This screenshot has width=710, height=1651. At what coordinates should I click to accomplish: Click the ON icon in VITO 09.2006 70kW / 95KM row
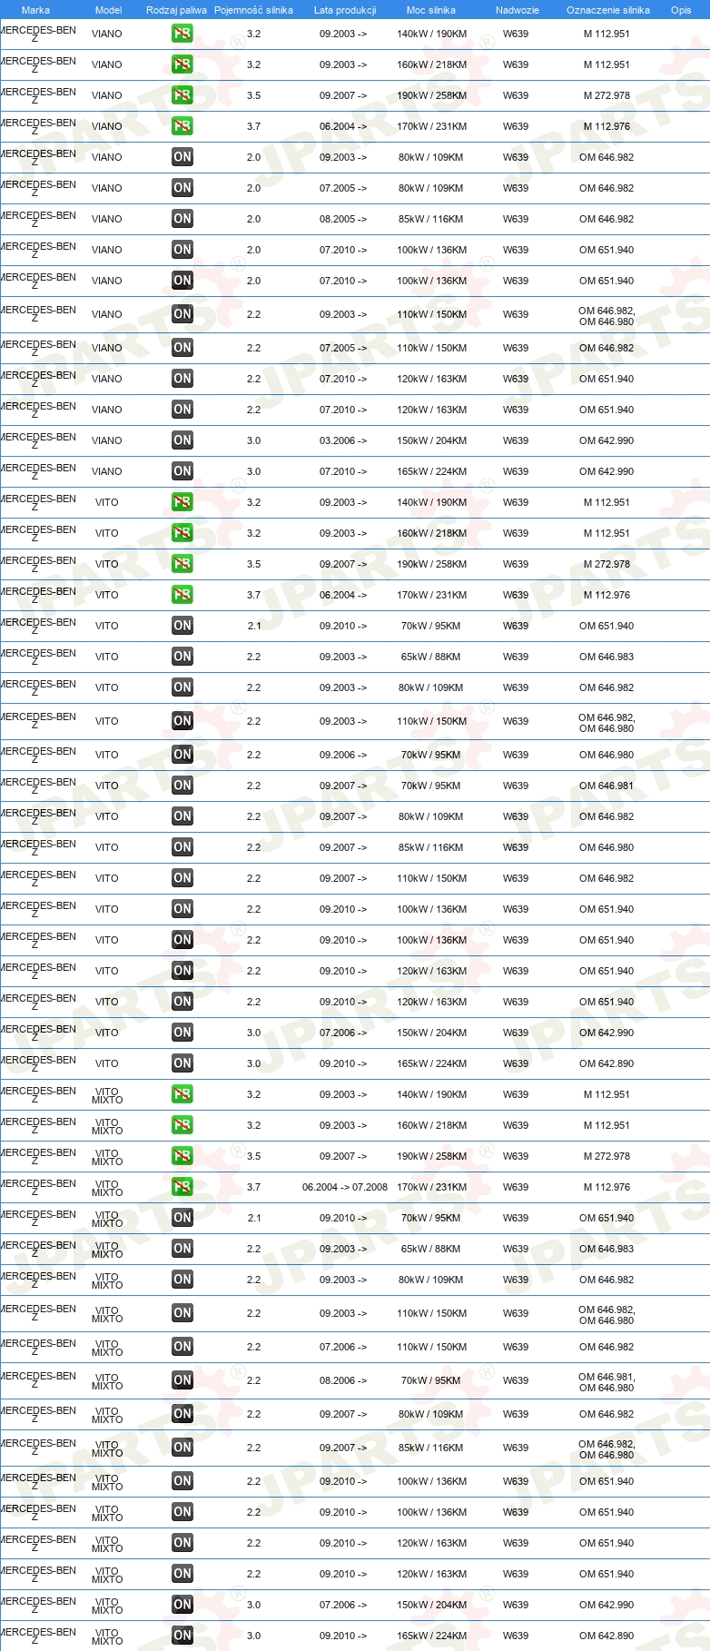pyautogui.click(x=182, y=755)
